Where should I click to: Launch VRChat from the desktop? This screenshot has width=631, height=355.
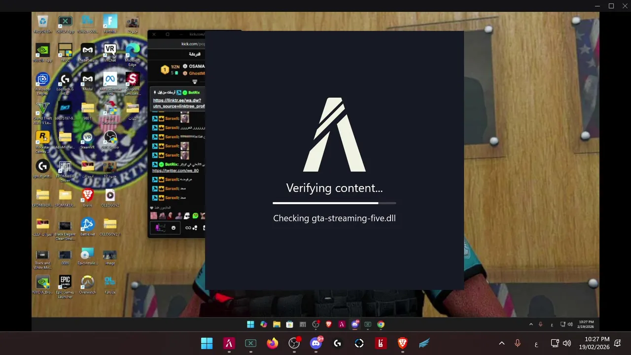[110, 53]
